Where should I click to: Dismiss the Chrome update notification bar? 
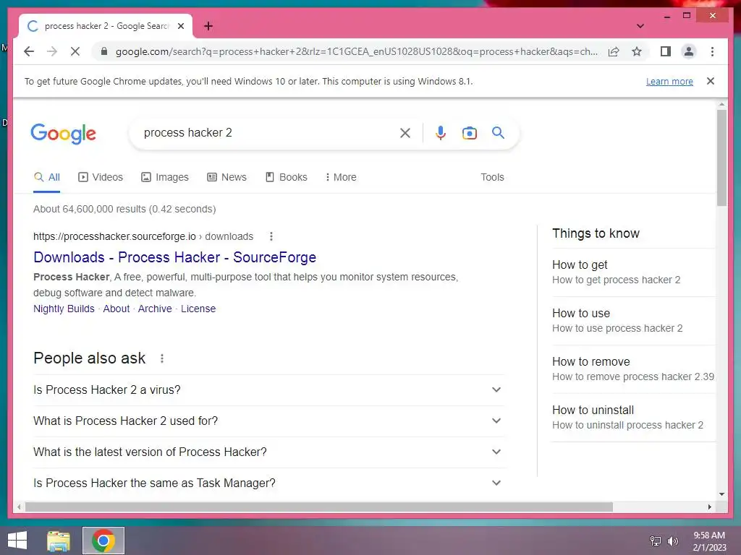[711, 81]
